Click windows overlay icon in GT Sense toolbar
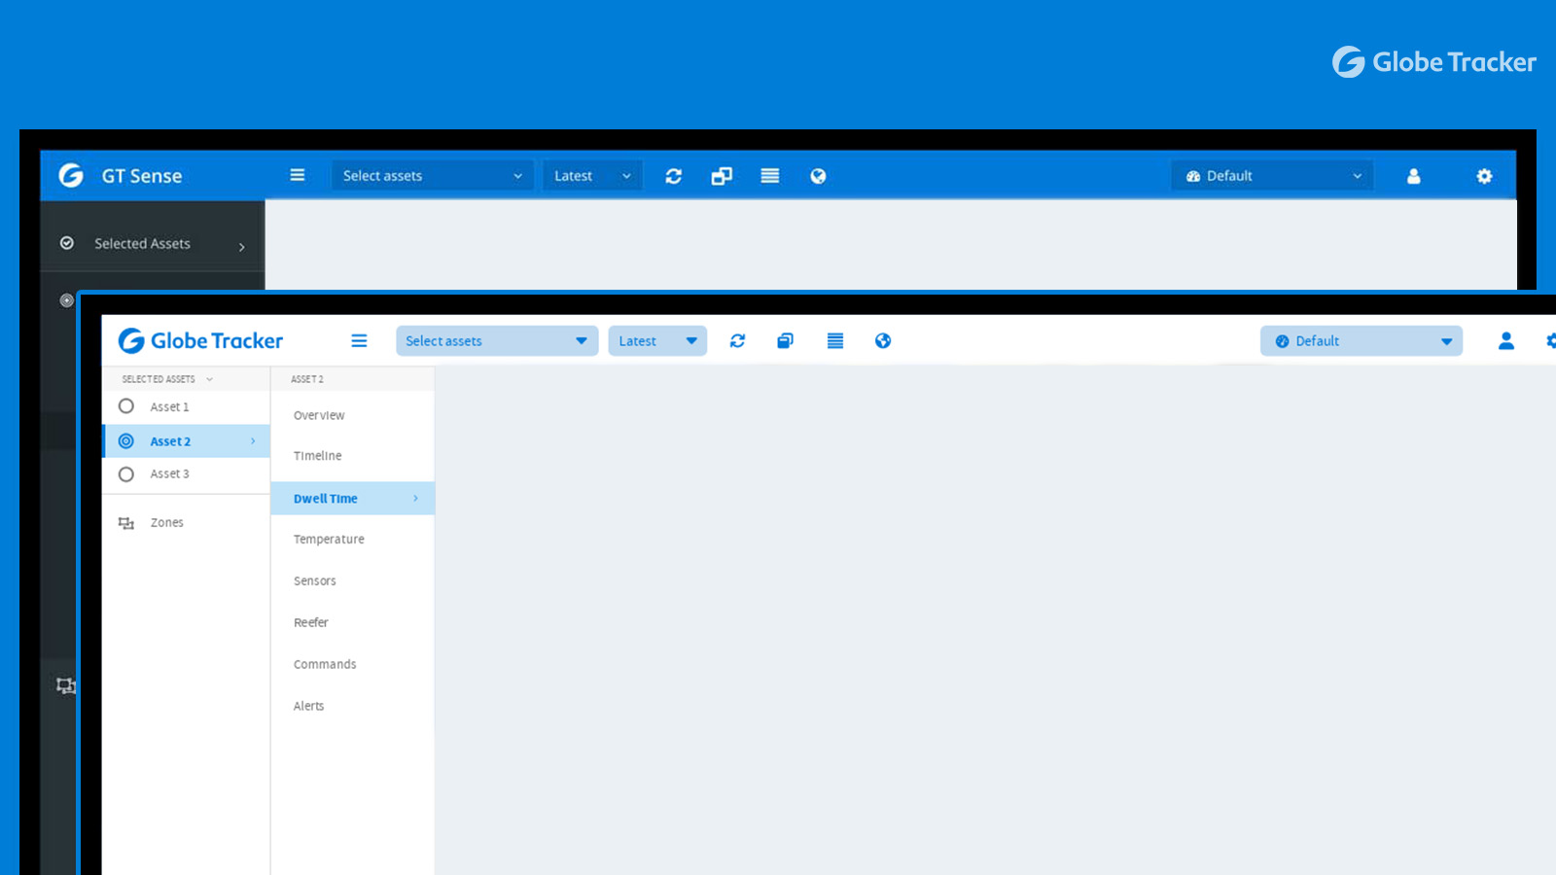1556x875 pixels. pyautogui.click(x=722, y=176)
